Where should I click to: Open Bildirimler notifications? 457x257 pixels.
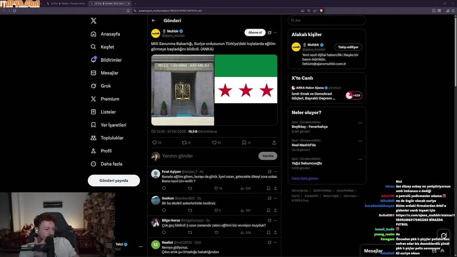coord(106,60)
